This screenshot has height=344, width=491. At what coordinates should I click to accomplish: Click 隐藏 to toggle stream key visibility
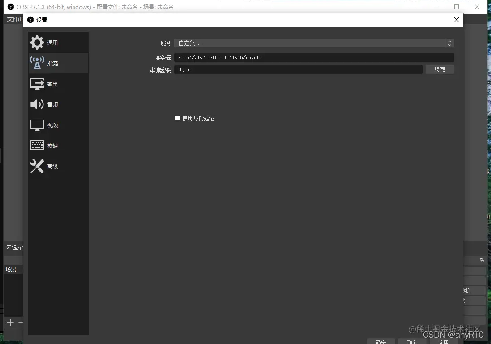coord(439,69)
